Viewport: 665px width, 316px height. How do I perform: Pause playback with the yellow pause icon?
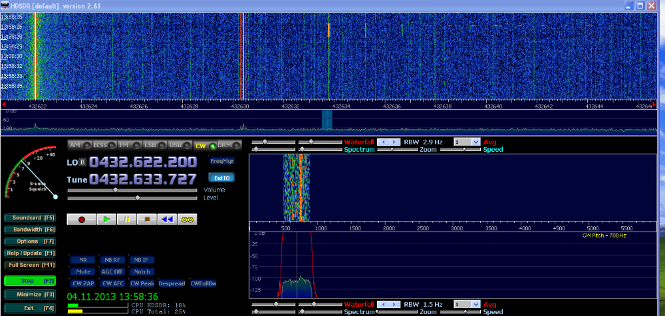tap(127, 220)
